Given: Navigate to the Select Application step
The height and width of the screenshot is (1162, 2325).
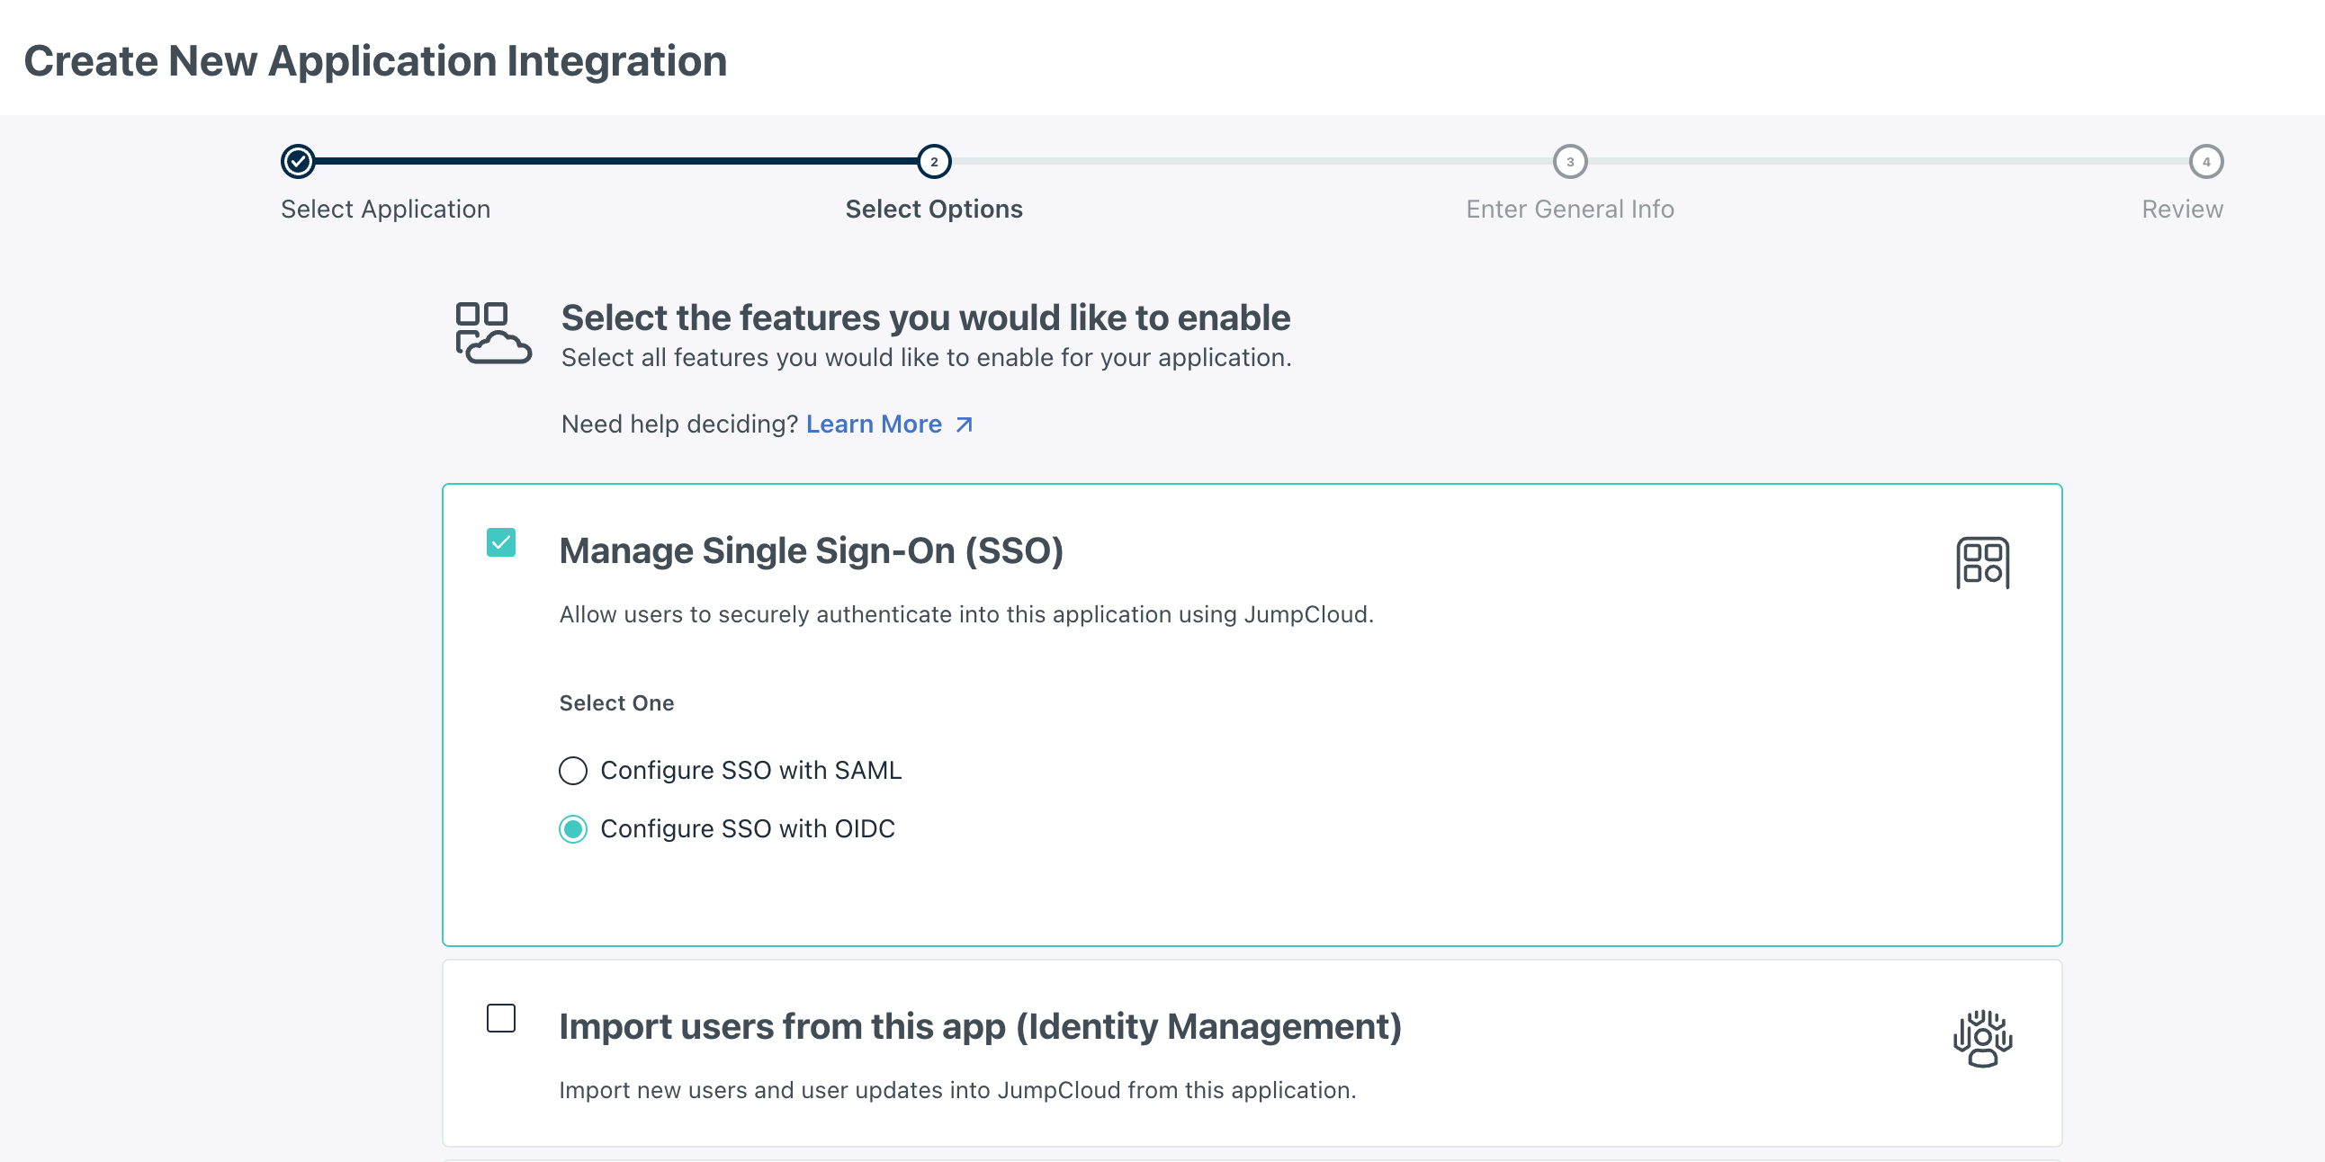Looking at the screenshot, I should [298, 160].
